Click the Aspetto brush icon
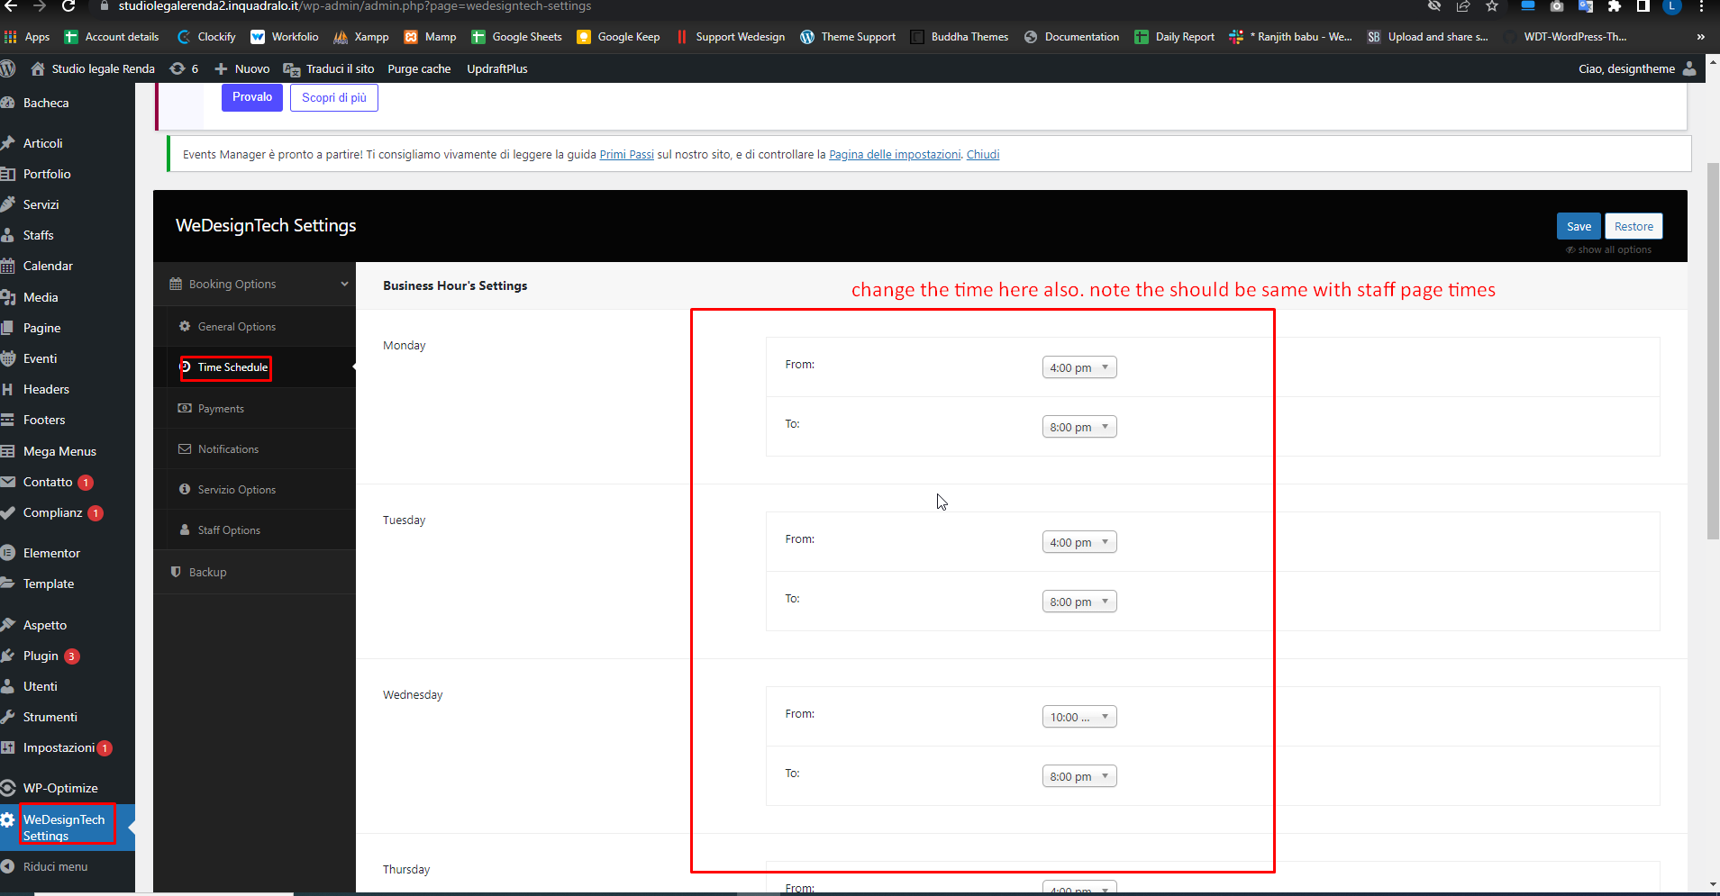 tap(7, 625)
